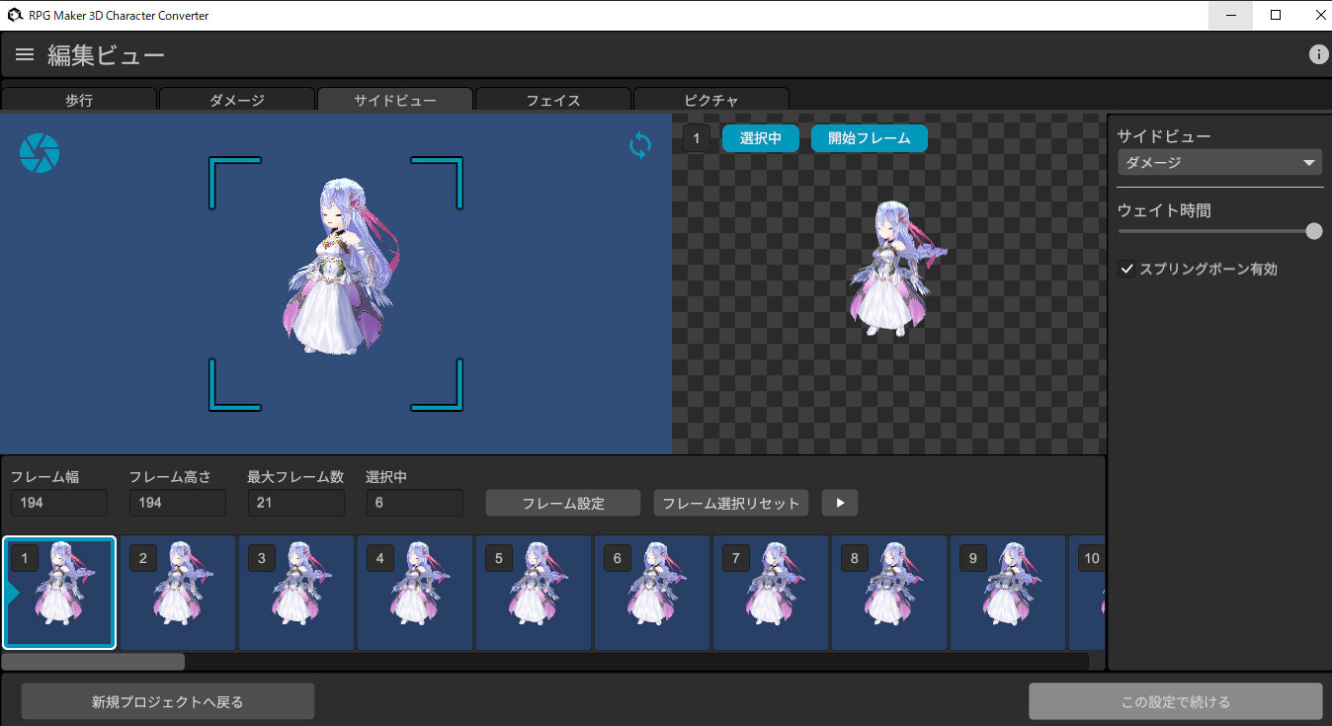Click 新規プロジェクトへ戻る button
1332x726 pixels.
[168, 702]
